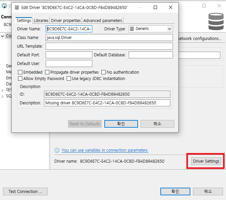This screenshot has width=226, height=200.
Task: Click the Default Database field
Action: (151, 55)
